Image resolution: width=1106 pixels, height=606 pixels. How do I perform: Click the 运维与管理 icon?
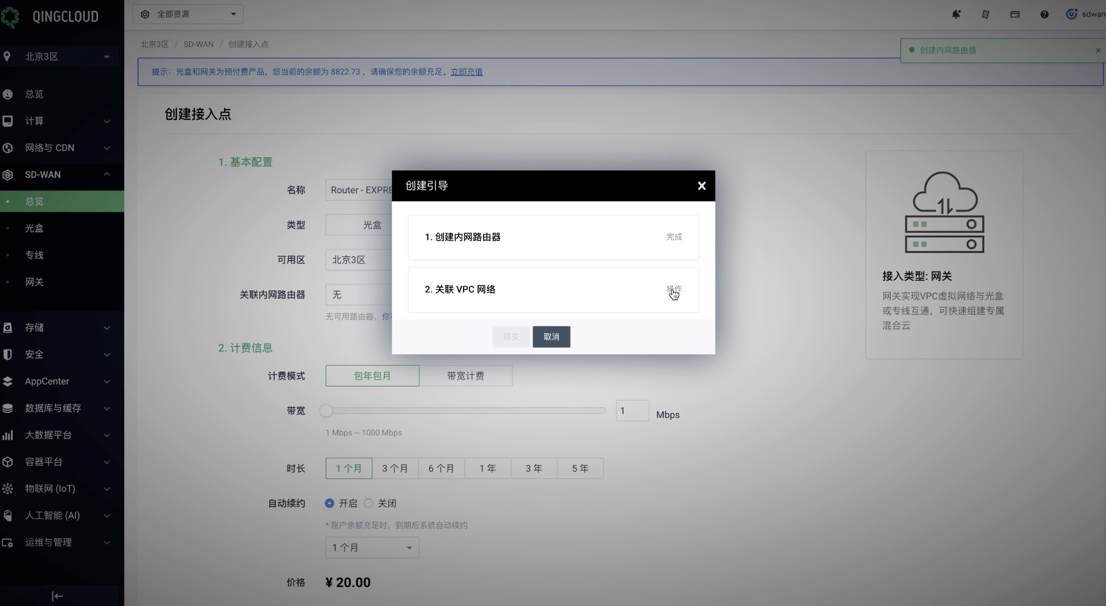click(x=8, y=542)
